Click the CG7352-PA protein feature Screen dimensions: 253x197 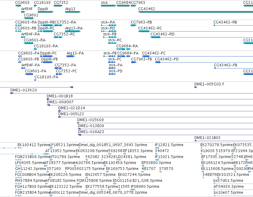pos(58,68)
